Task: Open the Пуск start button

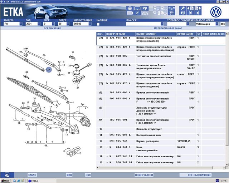Action: coord(5,181)
